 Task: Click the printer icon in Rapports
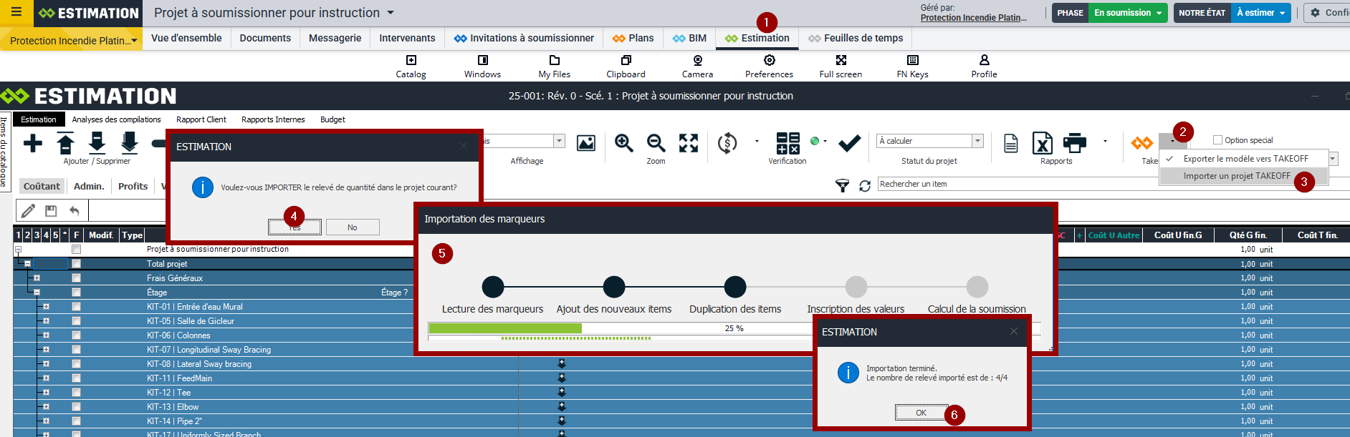point(1074,143)
